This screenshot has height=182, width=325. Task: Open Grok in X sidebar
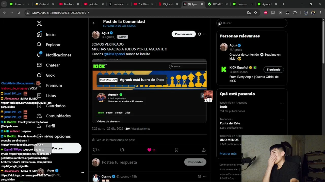pyautogui.click(x=46, y=75)
